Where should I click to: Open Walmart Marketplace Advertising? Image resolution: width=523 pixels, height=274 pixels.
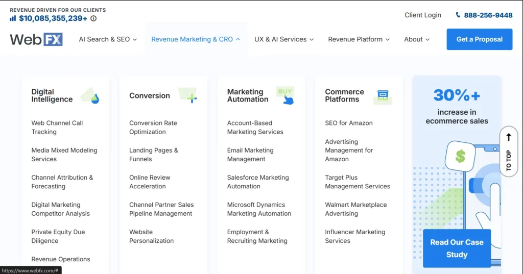356,209
